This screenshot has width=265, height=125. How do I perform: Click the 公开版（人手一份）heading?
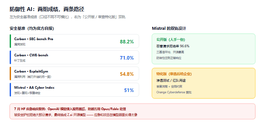171,40
